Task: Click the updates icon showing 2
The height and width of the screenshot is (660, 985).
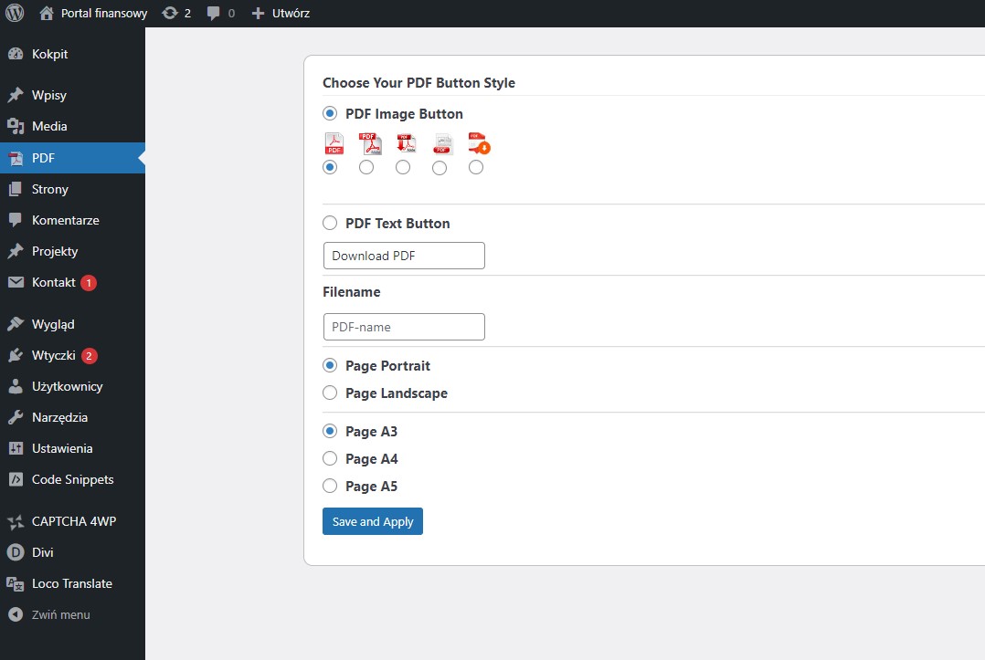Action: pos(170,13)
